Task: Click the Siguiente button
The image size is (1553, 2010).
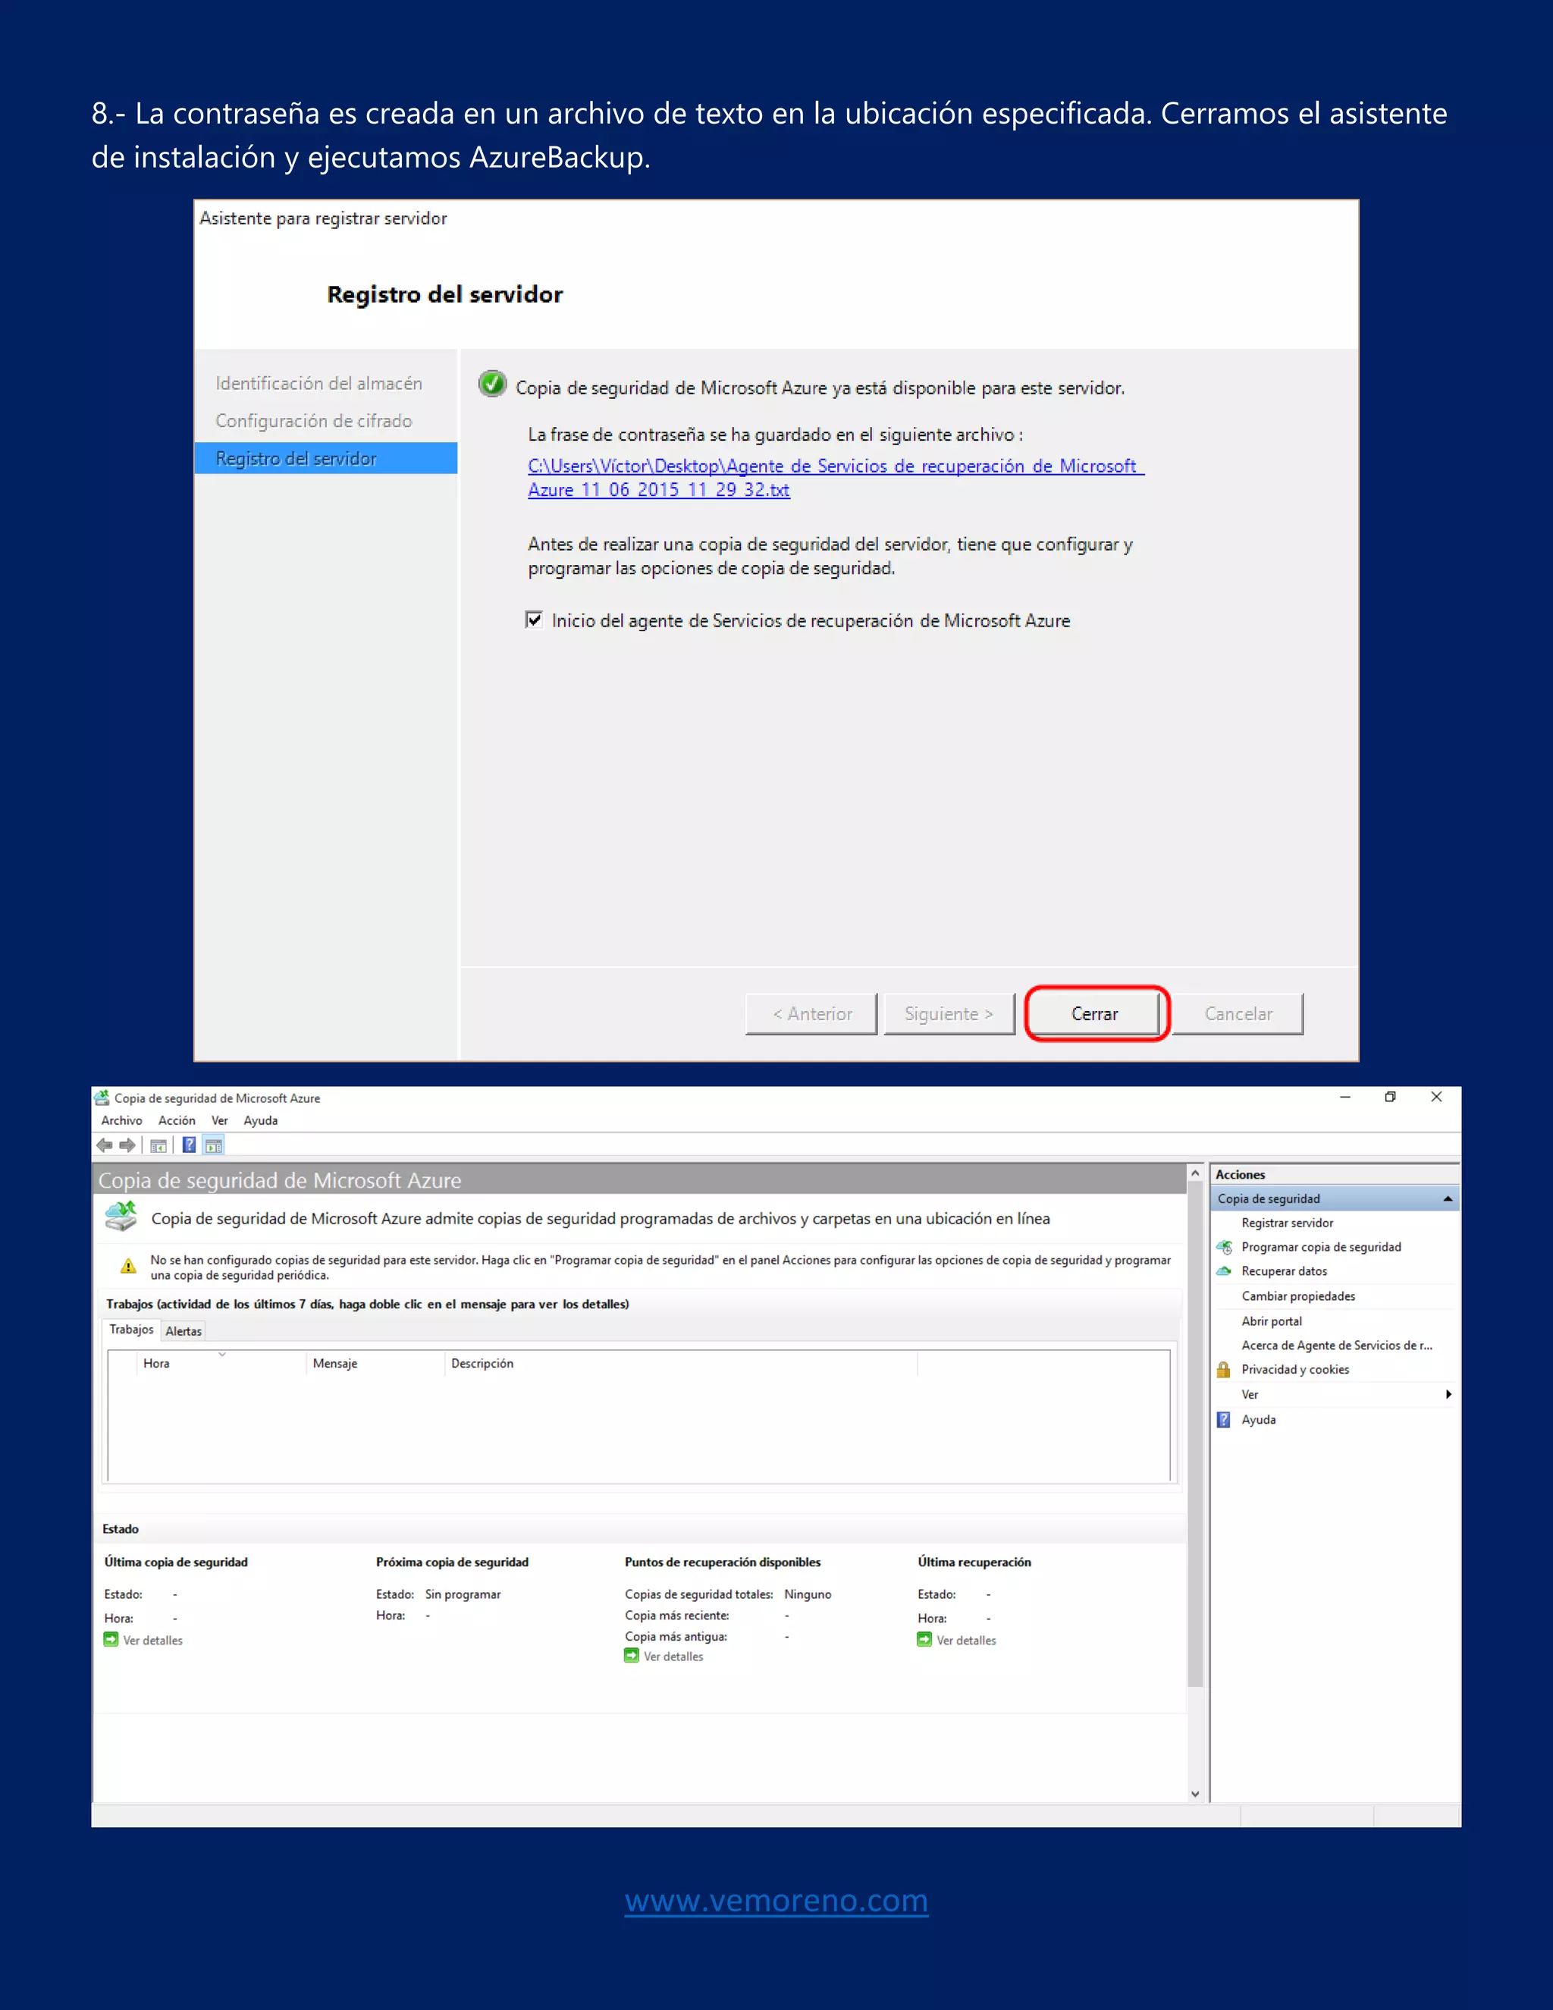Action: [949, 1013]
